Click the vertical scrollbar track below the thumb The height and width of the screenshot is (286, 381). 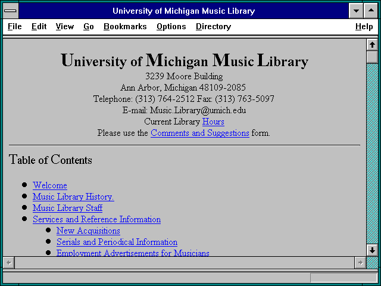coord(372,154)
